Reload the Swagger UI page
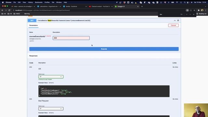The width and height of the screenshot is (208, 117). (x=9, y=10)
